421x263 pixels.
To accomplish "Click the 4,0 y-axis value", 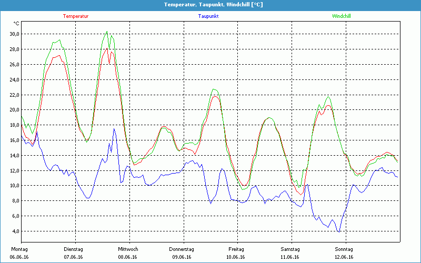I will 15,231.
